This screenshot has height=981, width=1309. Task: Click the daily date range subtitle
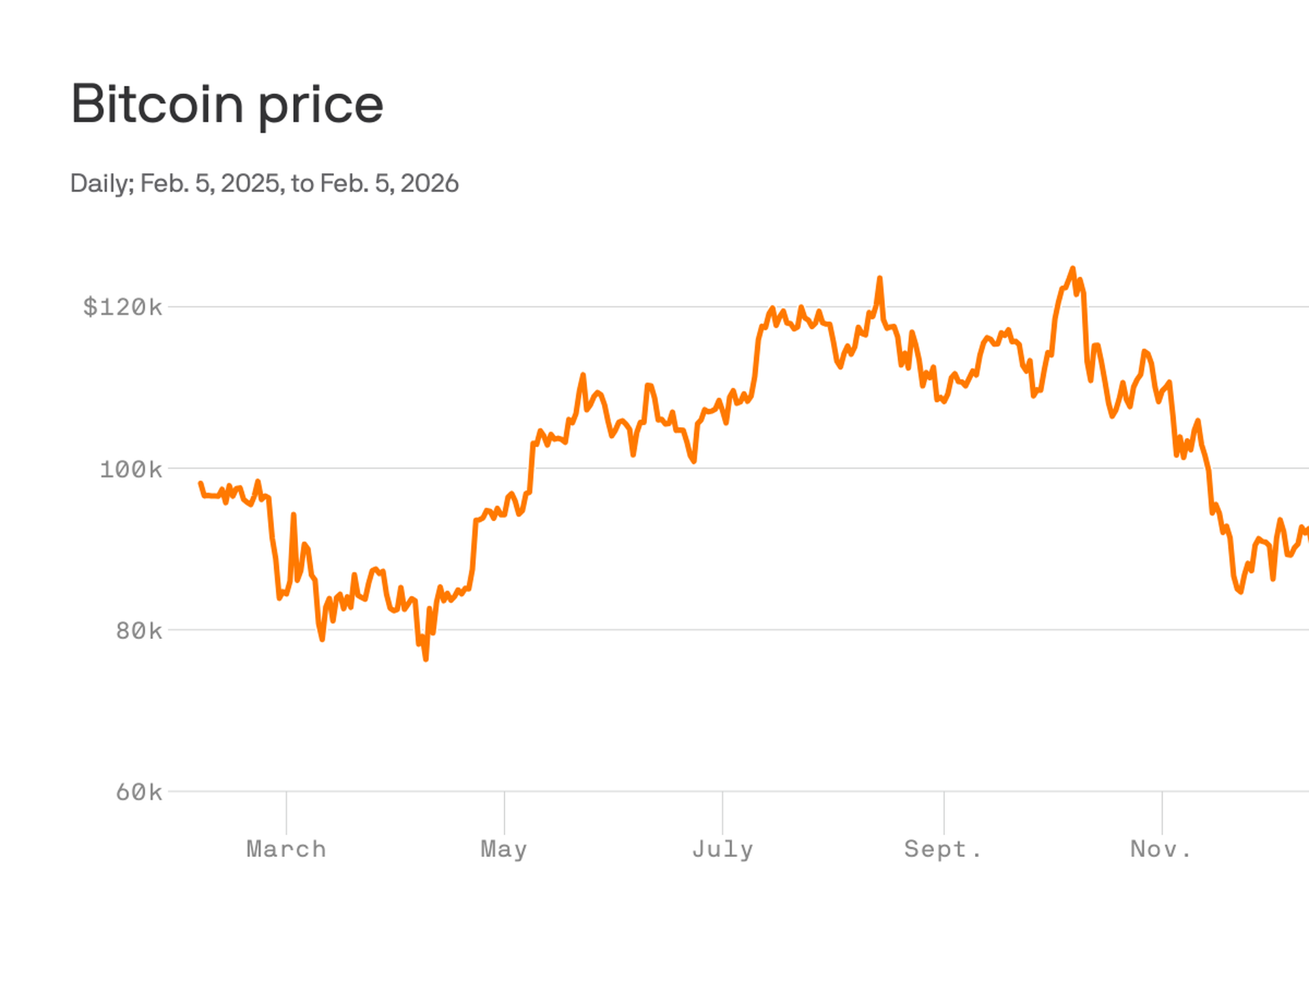tap(264, 183)
